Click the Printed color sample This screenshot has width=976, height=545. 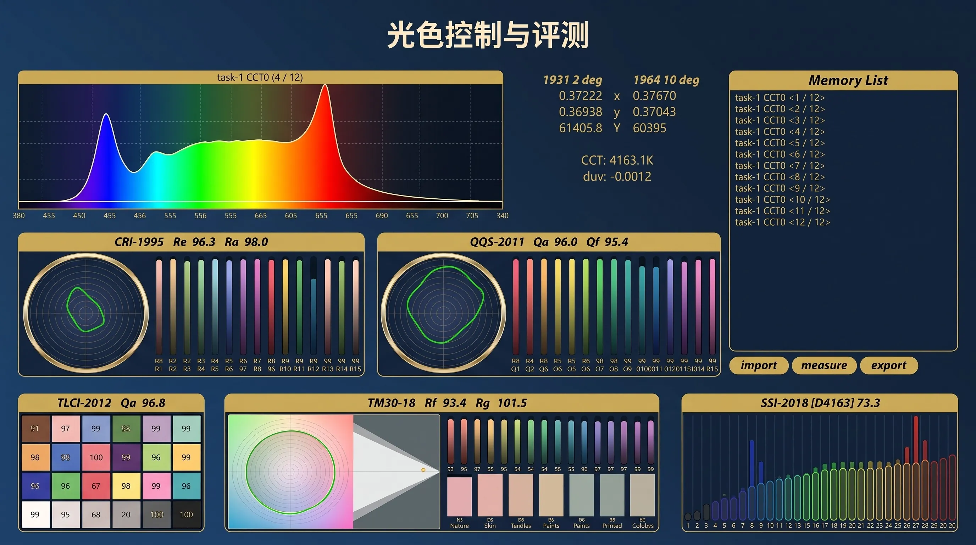(612, 495)
